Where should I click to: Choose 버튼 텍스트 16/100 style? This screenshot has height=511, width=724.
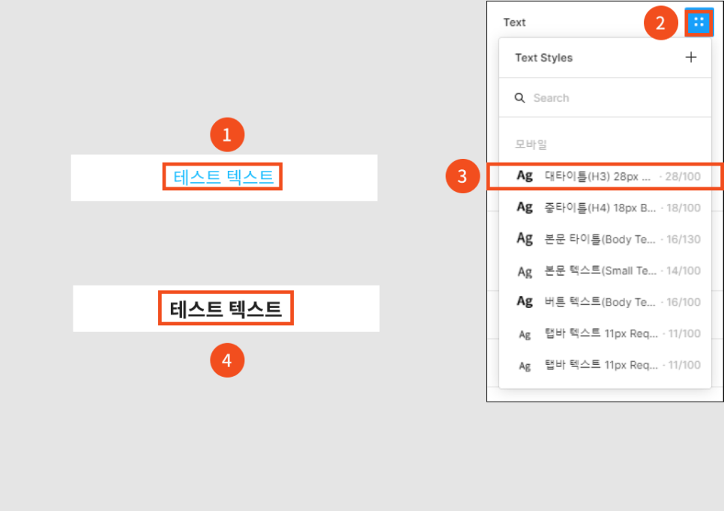(605, 302)
